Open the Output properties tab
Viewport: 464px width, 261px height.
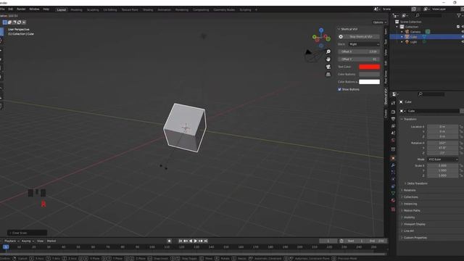click(393, 119)
